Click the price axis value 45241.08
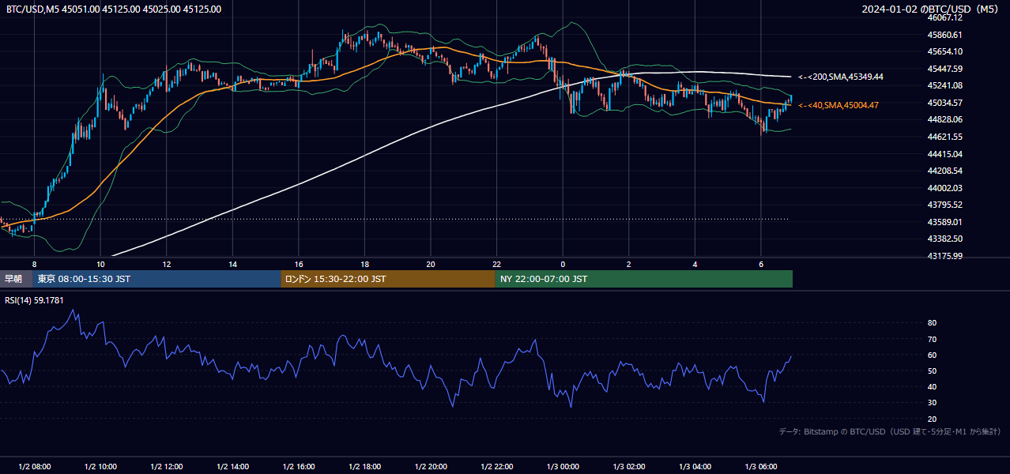The height and width of the screenshot is (474, 1010). (945, 85)
